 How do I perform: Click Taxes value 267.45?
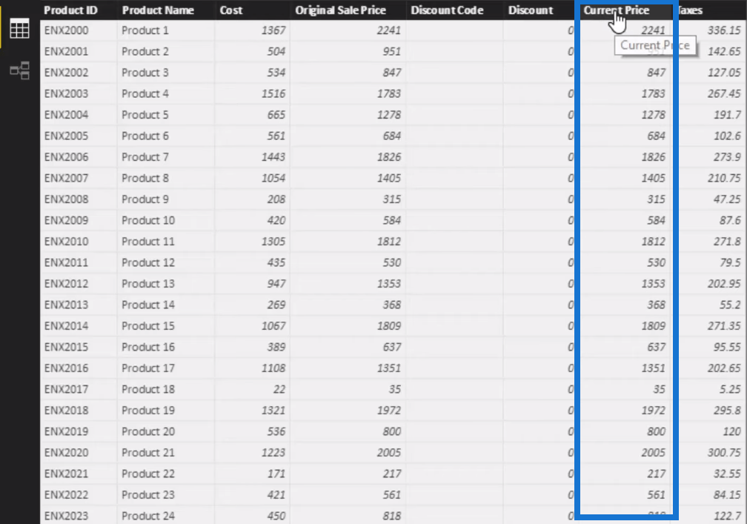(x=724, y=93)
